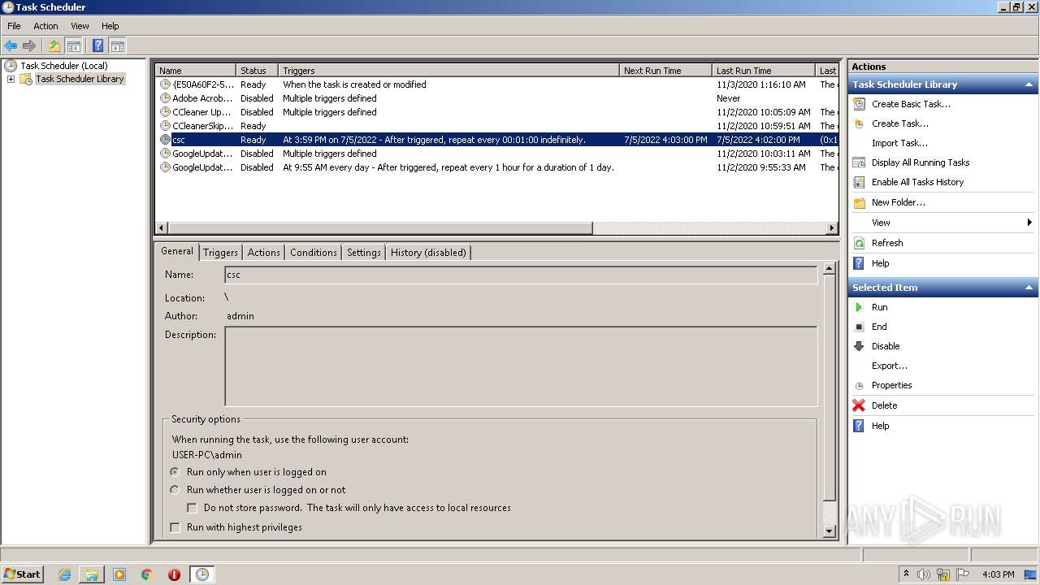
Task: Collapse the Task Scheduler Library actions section
Action: (x=1029, y=84)
